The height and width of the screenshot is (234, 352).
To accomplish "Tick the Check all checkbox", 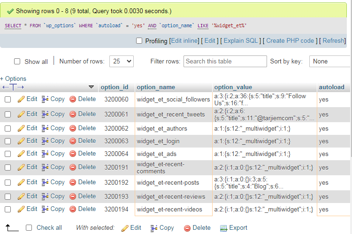I will [29, 228].
